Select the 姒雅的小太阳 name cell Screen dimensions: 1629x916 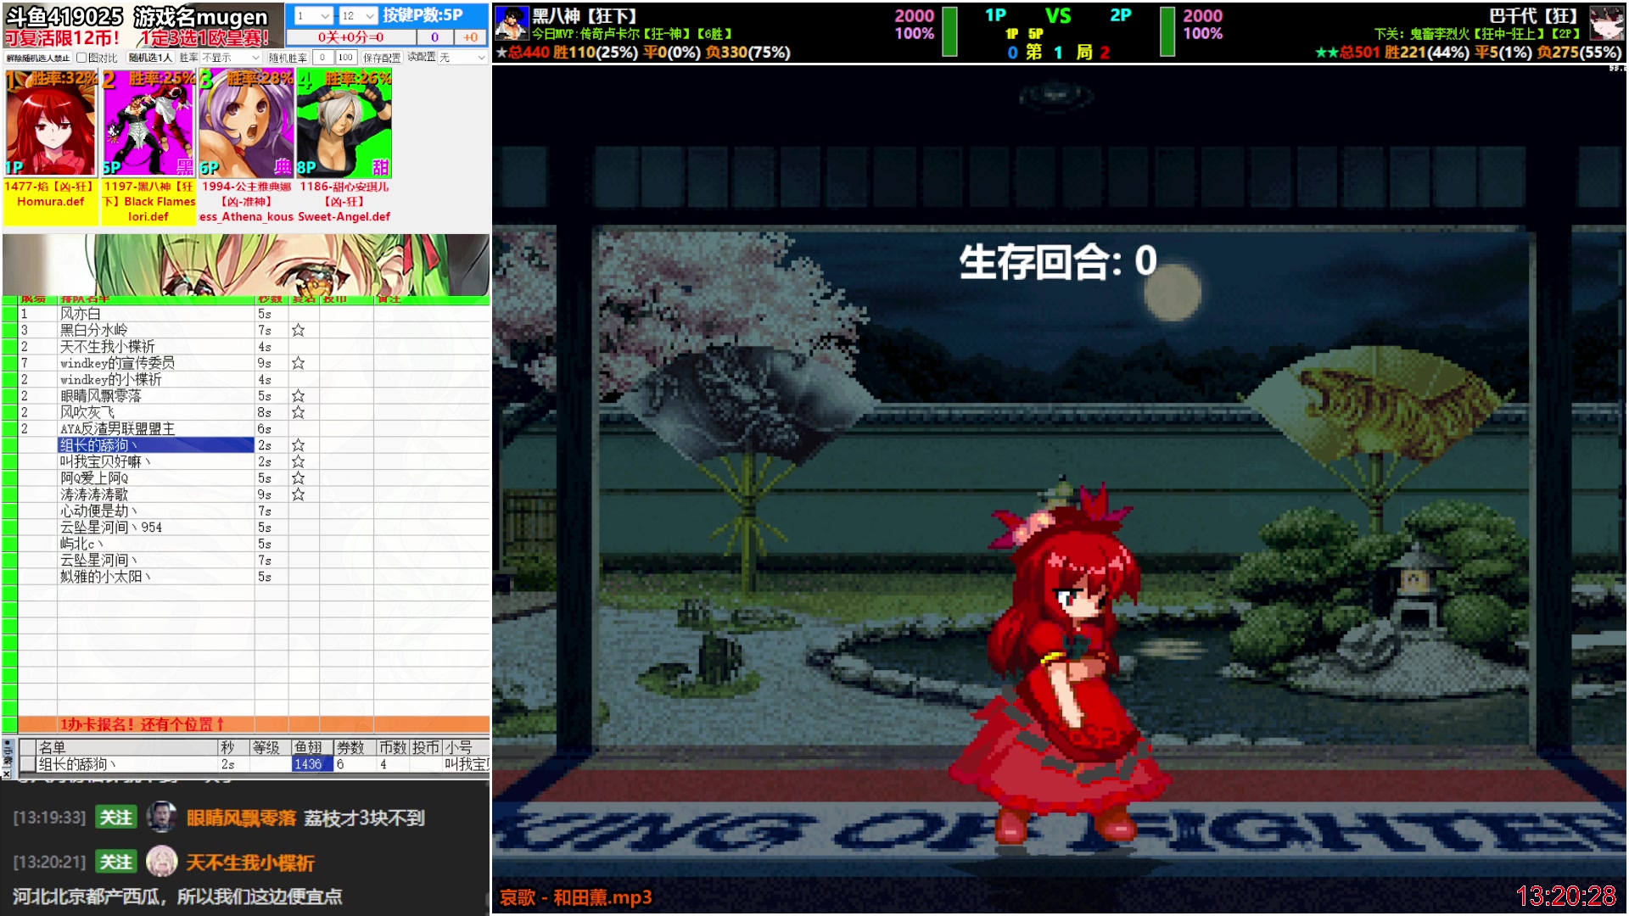click(x=156, y=577)
